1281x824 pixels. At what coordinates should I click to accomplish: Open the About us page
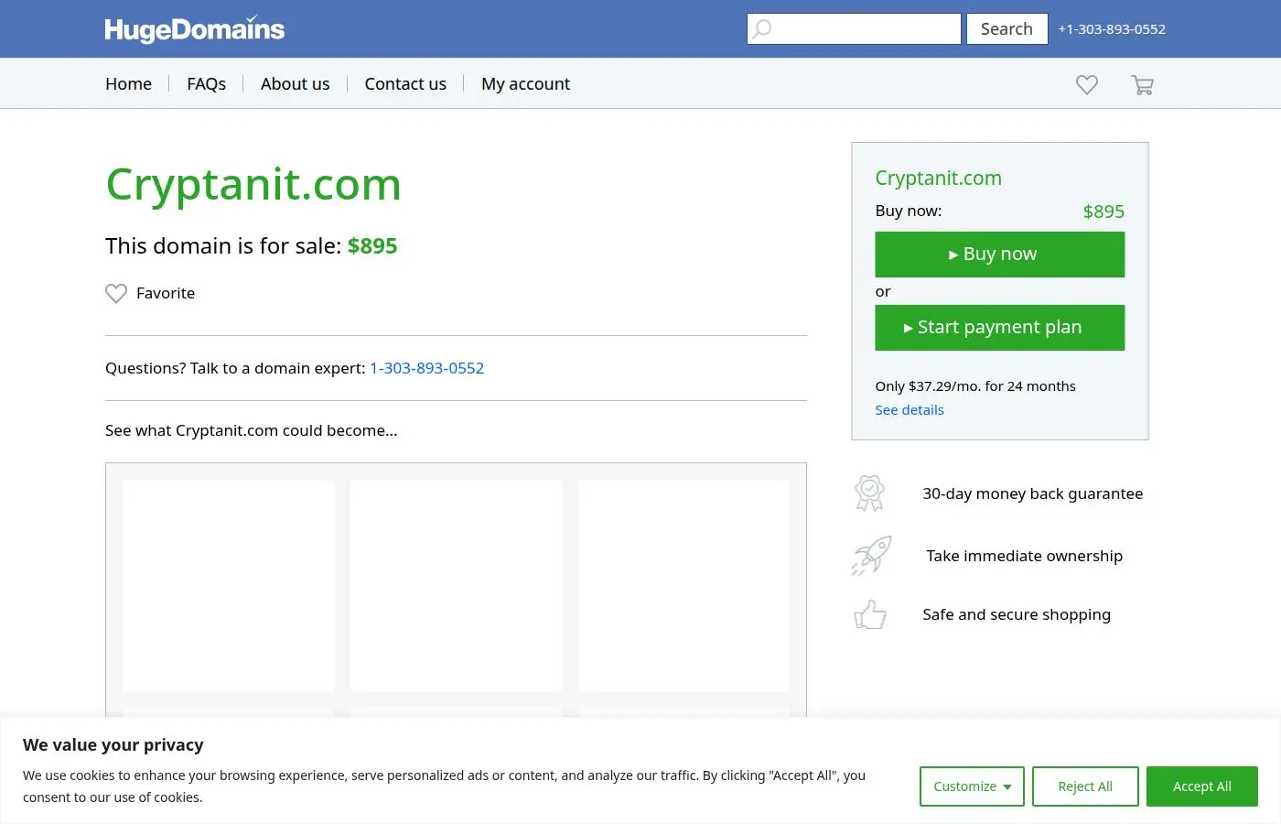click(x=295, y=83)
